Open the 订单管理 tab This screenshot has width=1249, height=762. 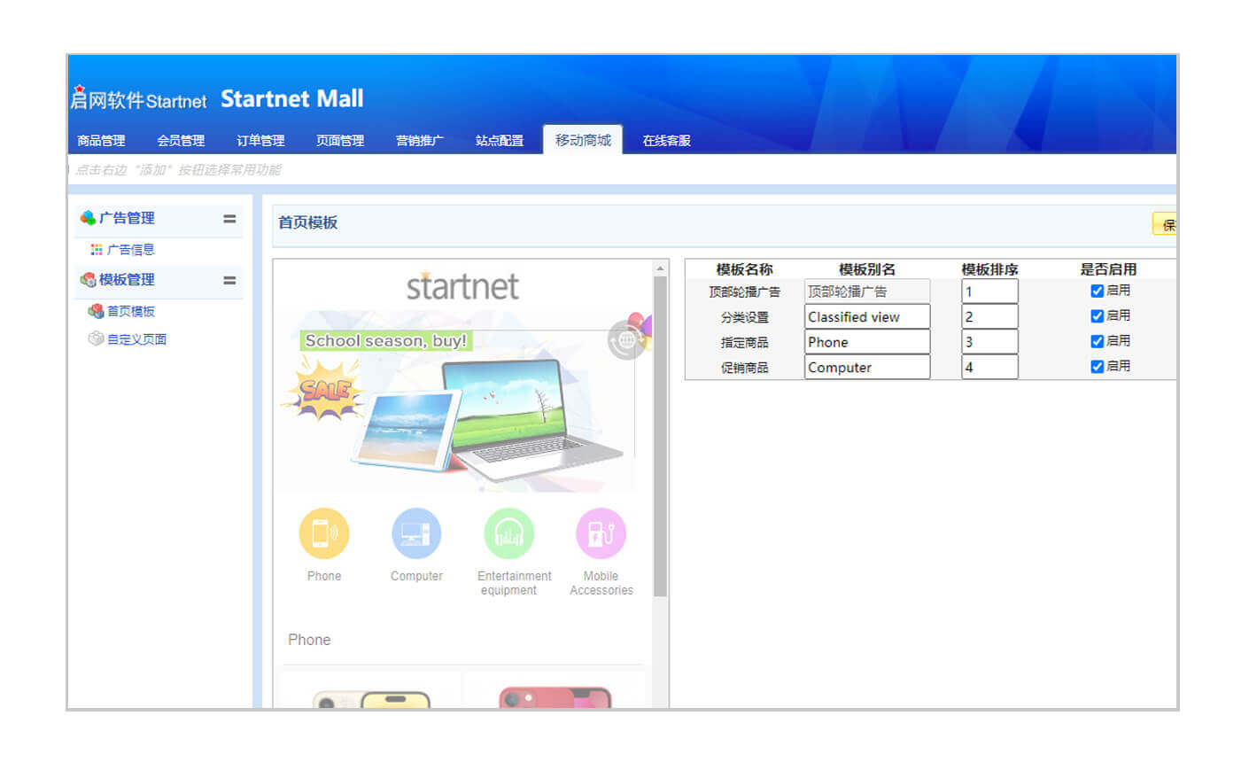pyautogui.click(x=260, y=141)
